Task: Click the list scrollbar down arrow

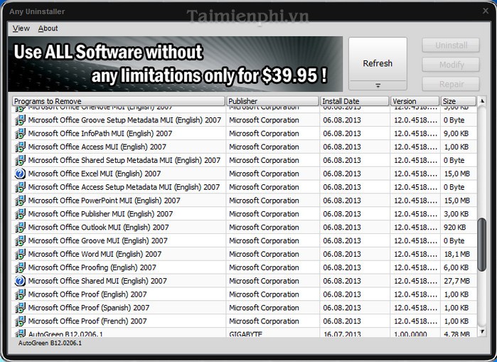Action: coord(482,332)
